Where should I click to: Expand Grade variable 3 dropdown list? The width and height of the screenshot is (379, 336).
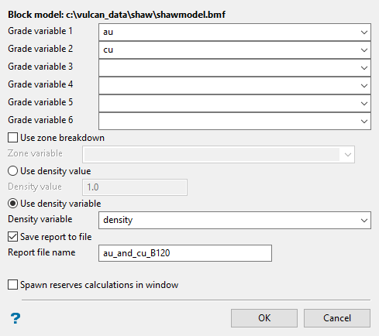click(364, 68)
